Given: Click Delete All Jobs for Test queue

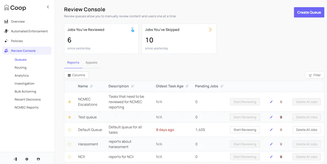Looking at the screenshot, I should coord(307,117).
